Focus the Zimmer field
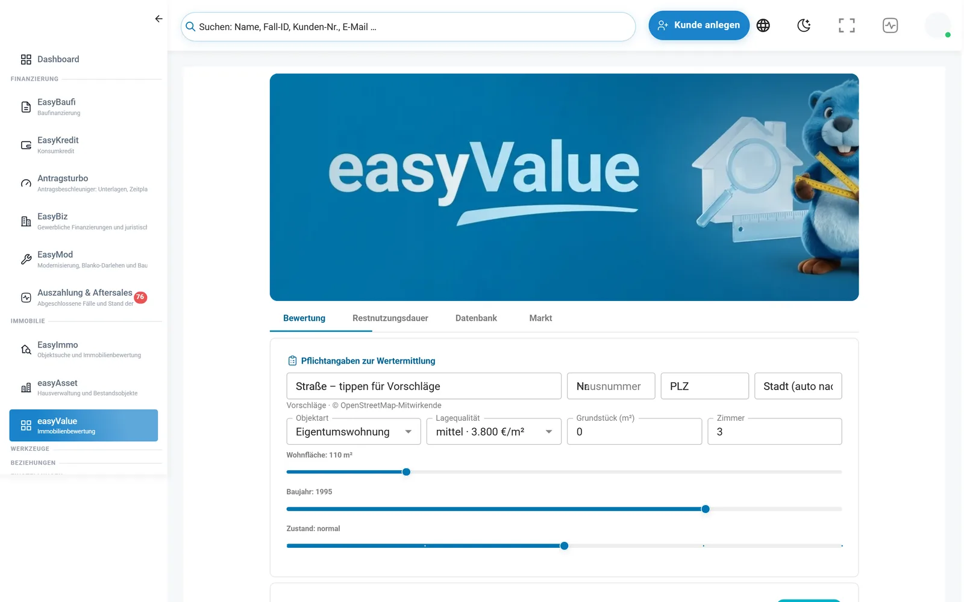The width and height of the screenshot is (964, 602). (x=775, y=432)
